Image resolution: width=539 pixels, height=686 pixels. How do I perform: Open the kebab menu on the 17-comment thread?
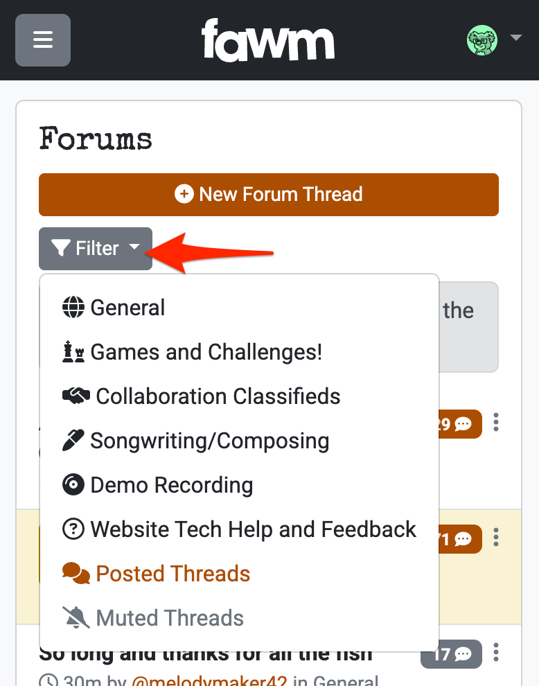(496, 653)
